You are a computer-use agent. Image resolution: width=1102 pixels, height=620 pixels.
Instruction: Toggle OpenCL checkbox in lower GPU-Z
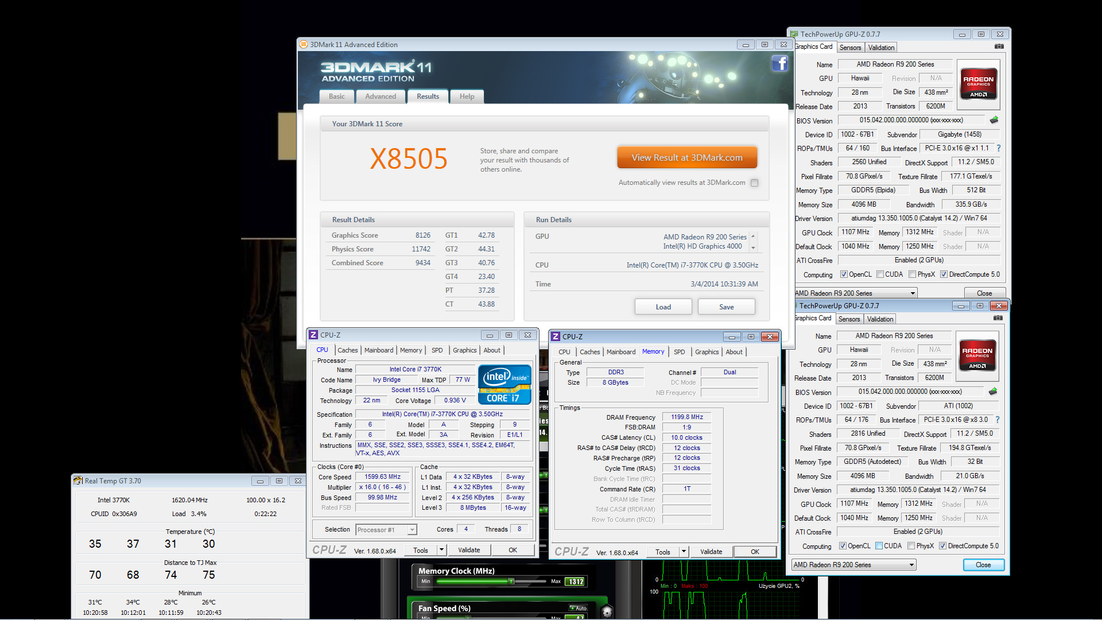point(843,546)
